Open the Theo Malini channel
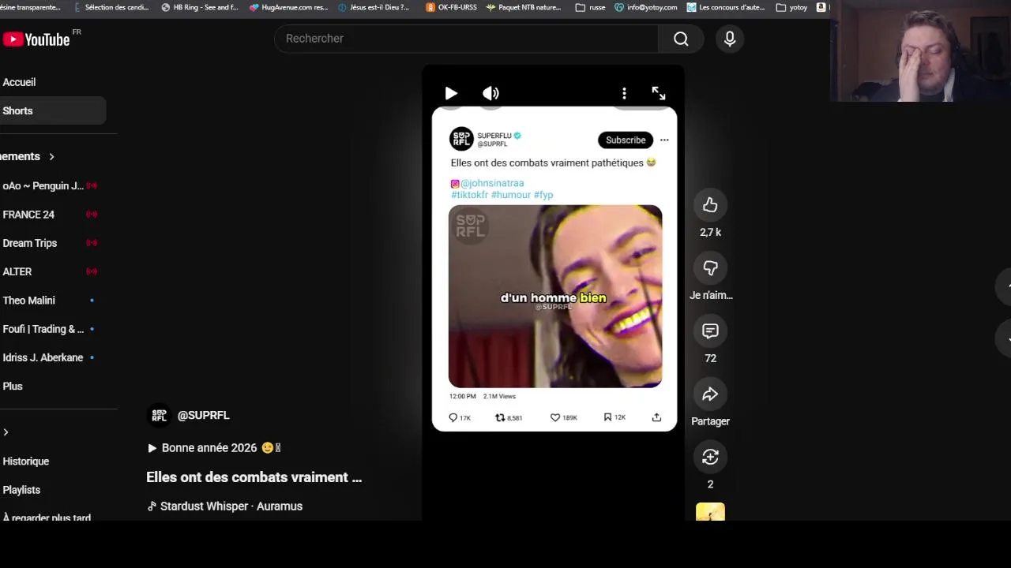The height and width of the screenshot is (568, 1011). (49, 301)
